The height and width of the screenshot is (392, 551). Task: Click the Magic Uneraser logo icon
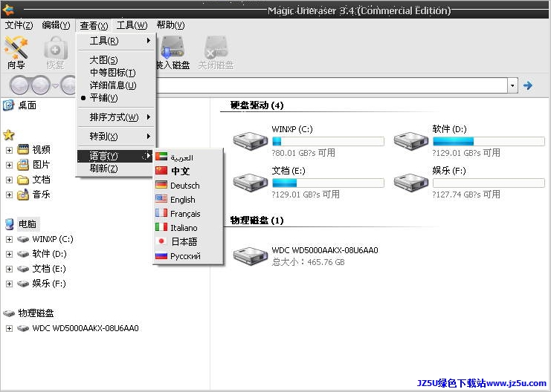[x=7, y=10]
